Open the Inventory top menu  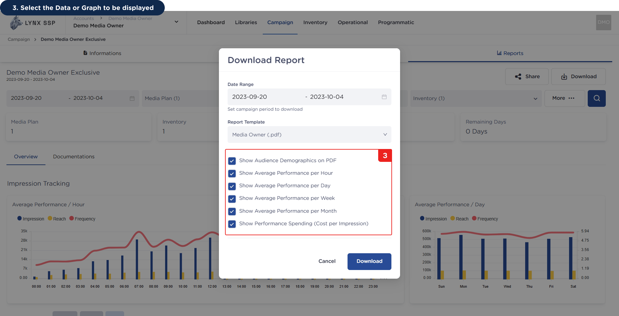coord(315,23)
